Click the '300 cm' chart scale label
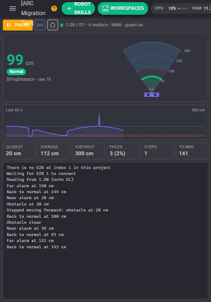This screenshot has width=211, height=302. 198,110
